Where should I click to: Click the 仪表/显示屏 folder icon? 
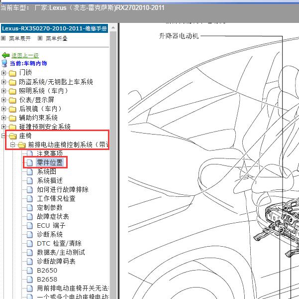tap(12, 100)
